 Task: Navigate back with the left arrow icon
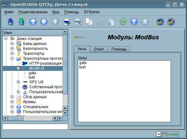(x=44, y=22)
